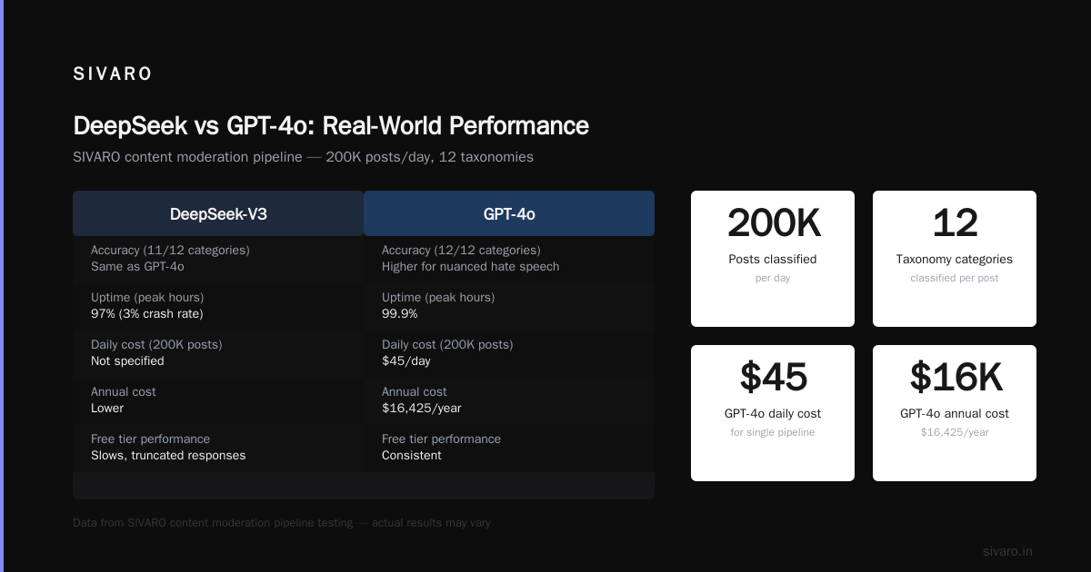This screenshot has height=572, width=1091.
Task: Click 'Accuracy (12/12 categories)' label
Action: [x=461, y=250]
